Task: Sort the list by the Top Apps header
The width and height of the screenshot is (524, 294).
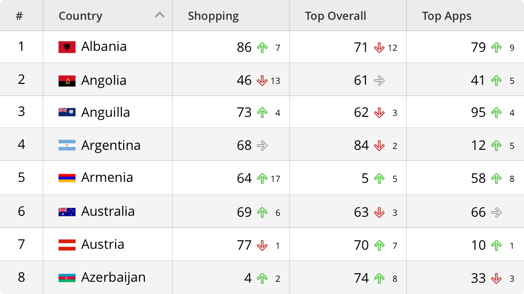Action: click(447, 16)
